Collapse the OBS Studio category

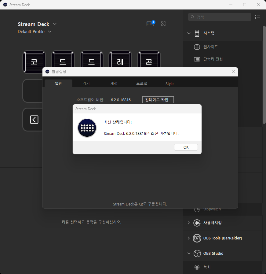(x=189, y=254)
